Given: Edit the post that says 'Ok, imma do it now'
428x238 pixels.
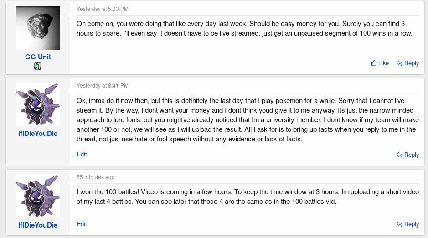Looking at the screenshot, I should [82, 154].
